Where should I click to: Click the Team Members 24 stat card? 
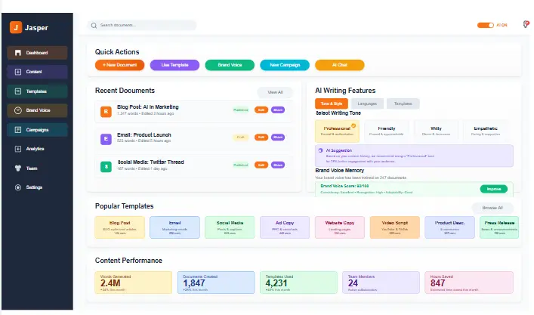(381, 283)
